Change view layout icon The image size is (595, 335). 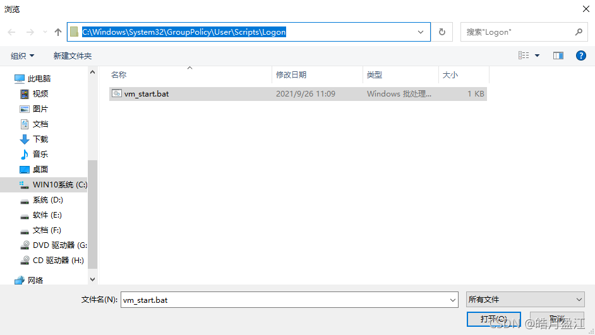pos(524,56)
